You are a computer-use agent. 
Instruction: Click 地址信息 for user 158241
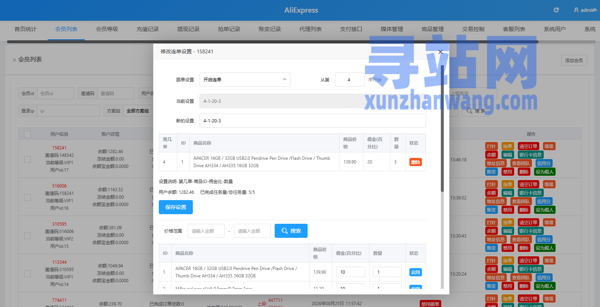(496, 163)
